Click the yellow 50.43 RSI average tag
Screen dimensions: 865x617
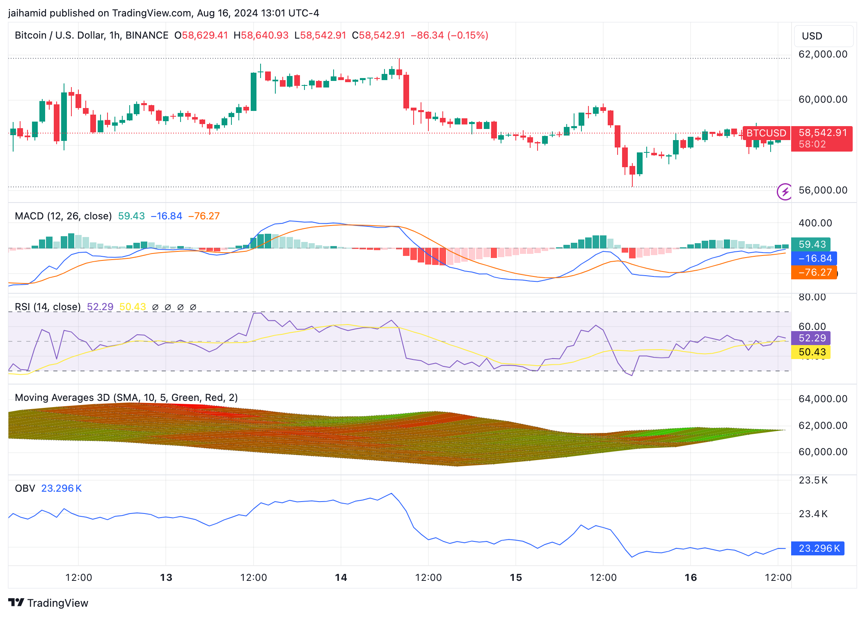(x=811, y=352)
